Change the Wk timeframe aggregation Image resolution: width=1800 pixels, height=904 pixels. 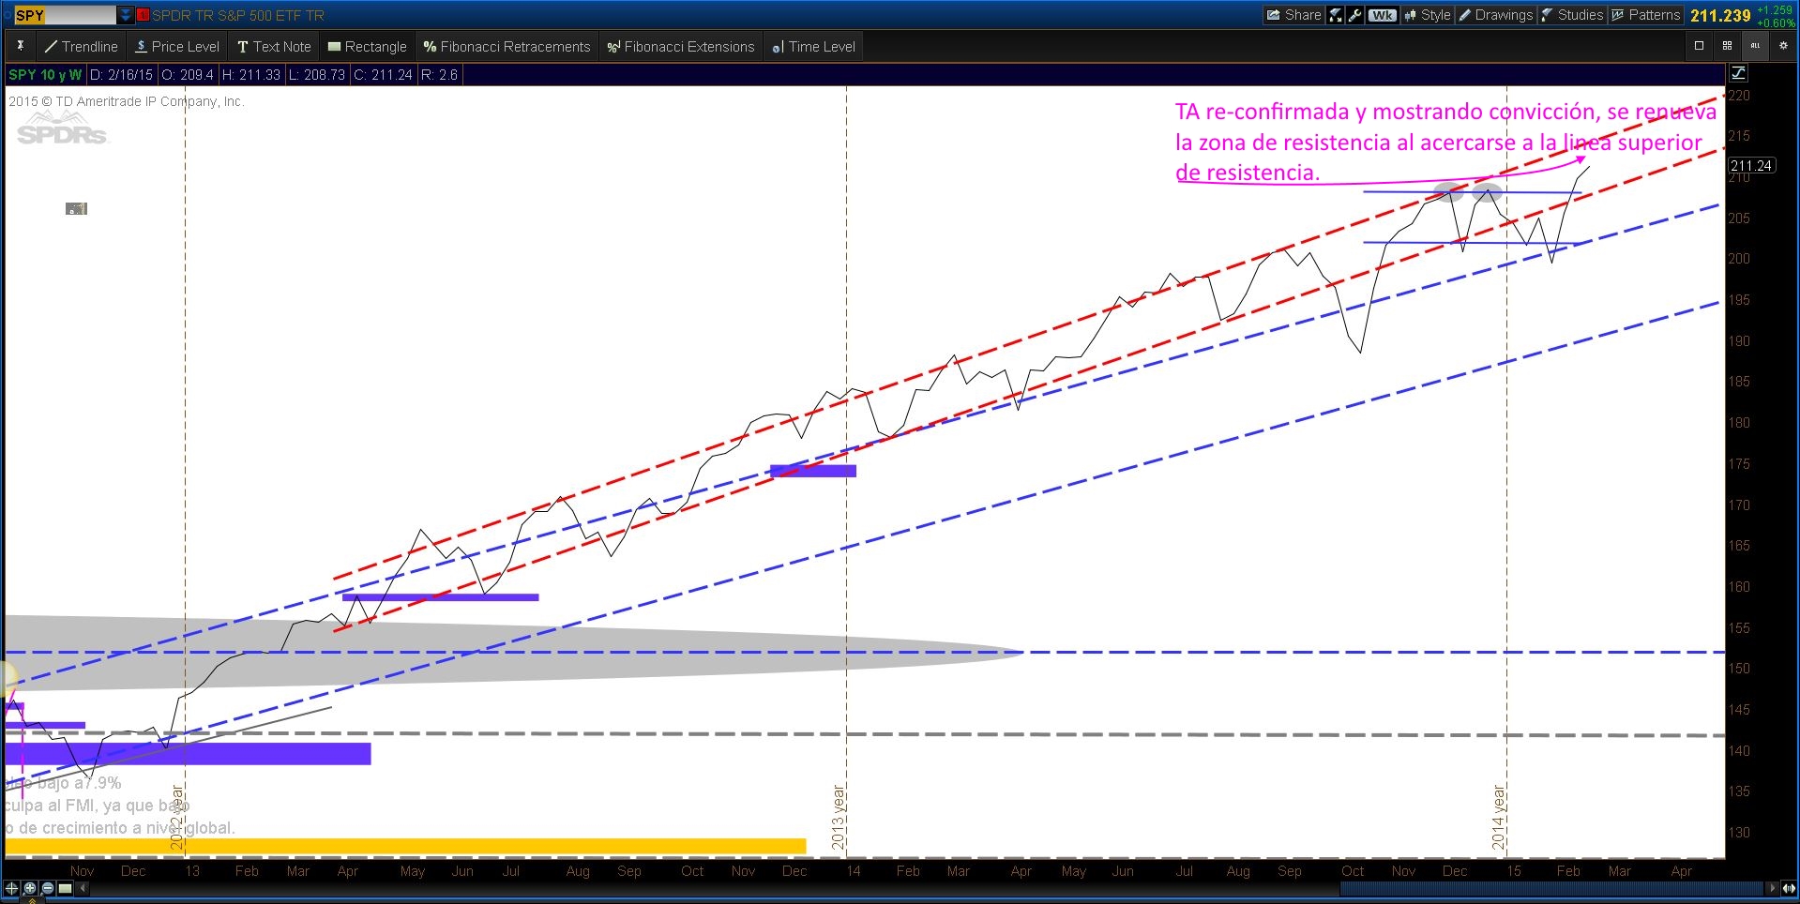pyautogui.click(x=1382, y=15)
